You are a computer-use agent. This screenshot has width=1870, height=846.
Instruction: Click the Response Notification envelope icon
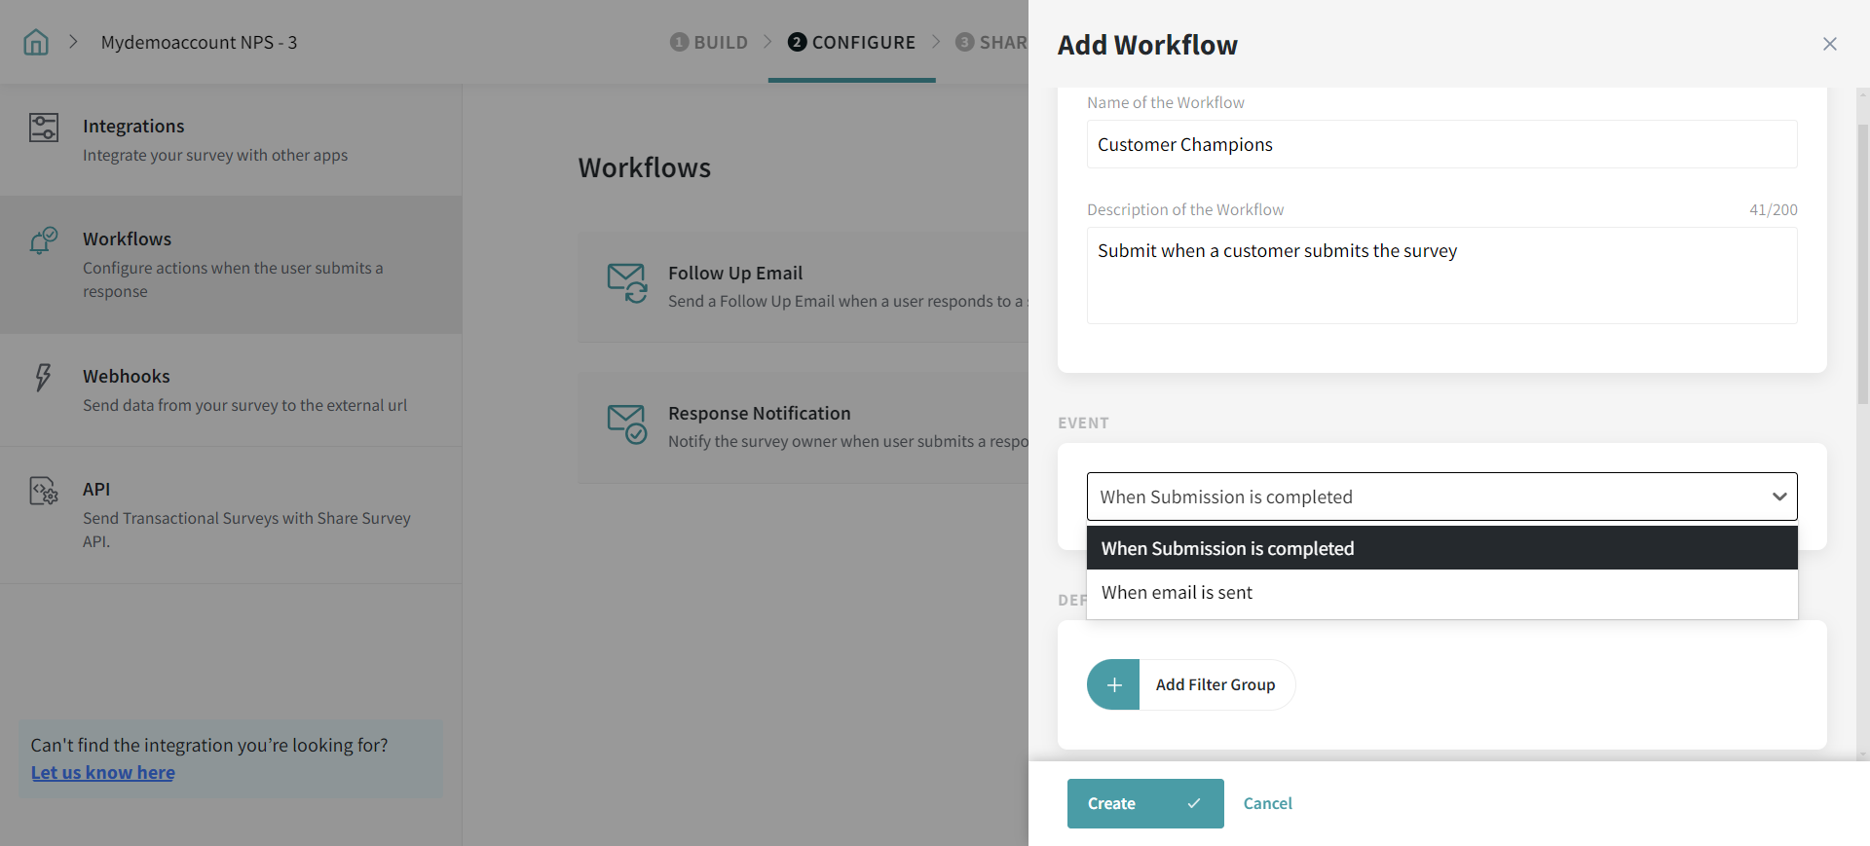627,424
